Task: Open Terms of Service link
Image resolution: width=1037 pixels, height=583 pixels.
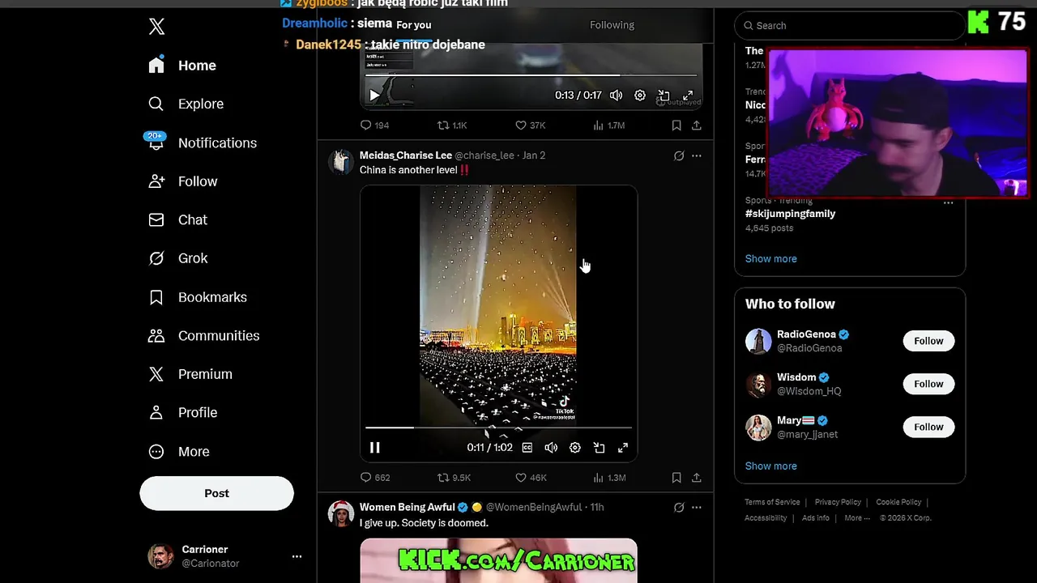Action: click(772, 502)
